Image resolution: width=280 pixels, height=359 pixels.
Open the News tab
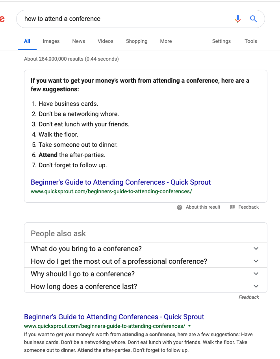[78, 41]
